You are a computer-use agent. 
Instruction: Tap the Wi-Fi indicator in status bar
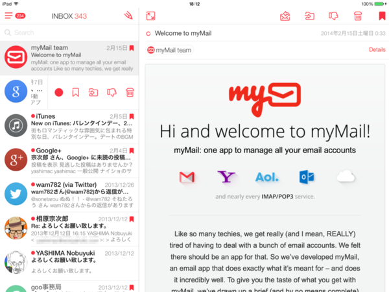pos(16,4)
